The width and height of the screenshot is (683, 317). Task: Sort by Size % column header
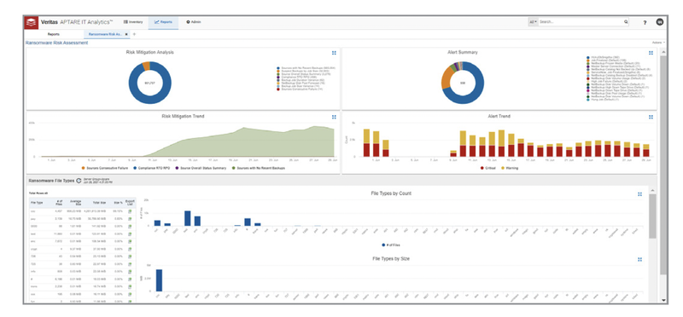pos(118,203)
